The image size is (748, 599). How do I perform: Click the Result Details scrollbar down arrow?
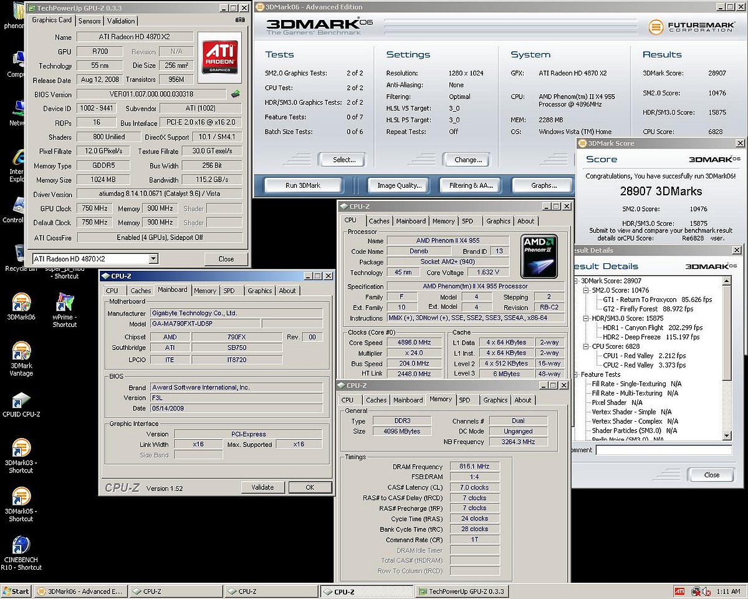[727, 436]
